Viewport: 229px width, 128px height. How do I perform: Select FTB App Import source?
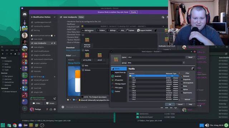tap(119, 84)
